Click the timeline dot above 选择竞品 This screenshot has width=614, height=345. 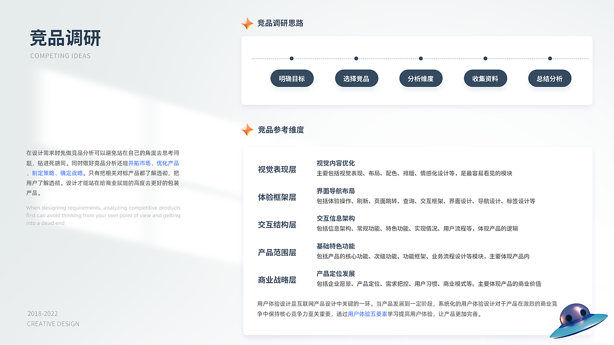(356, 58)
